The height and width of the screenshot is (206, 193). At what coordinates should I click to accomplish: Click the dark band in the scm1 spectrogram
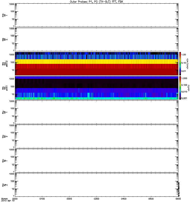point(97,83)
